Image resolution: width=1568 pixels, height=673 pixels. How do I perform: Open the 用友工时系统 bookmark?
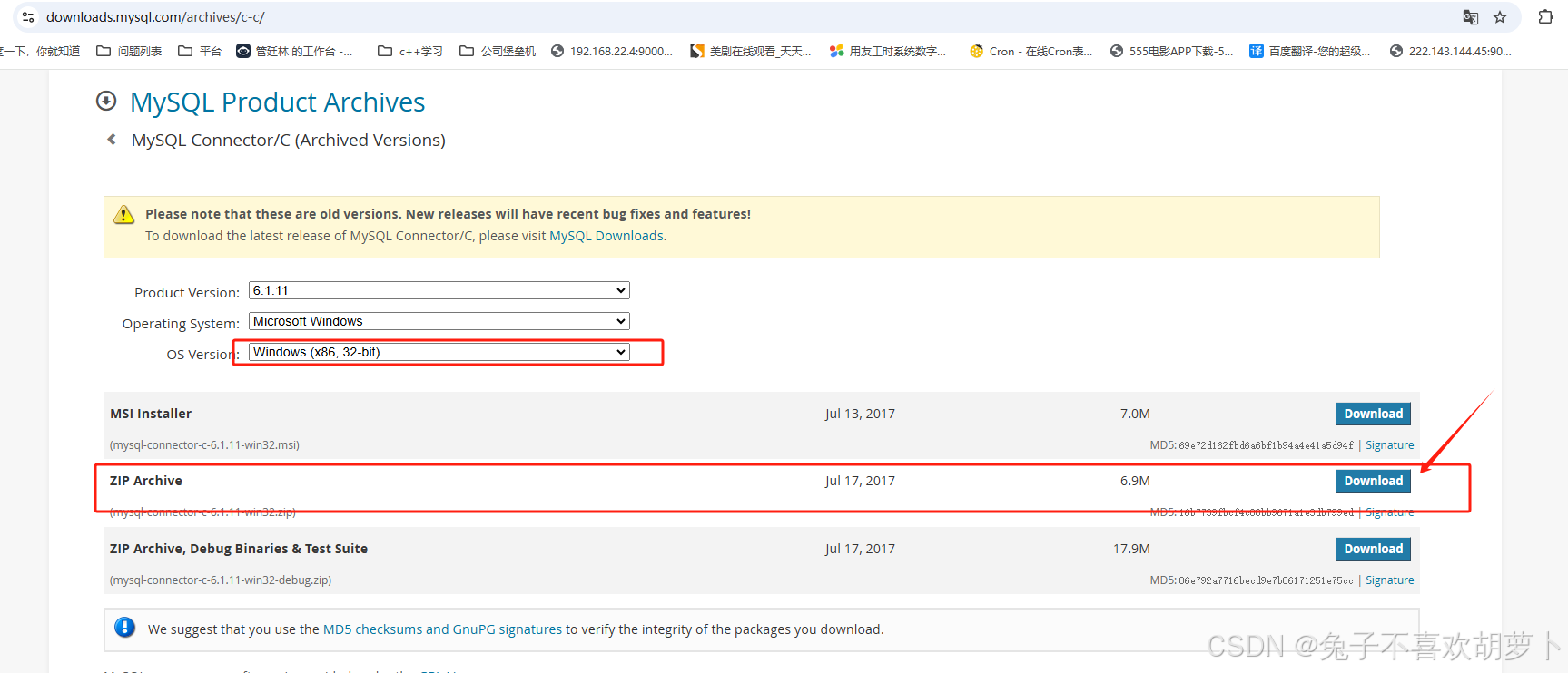[888, 52]
